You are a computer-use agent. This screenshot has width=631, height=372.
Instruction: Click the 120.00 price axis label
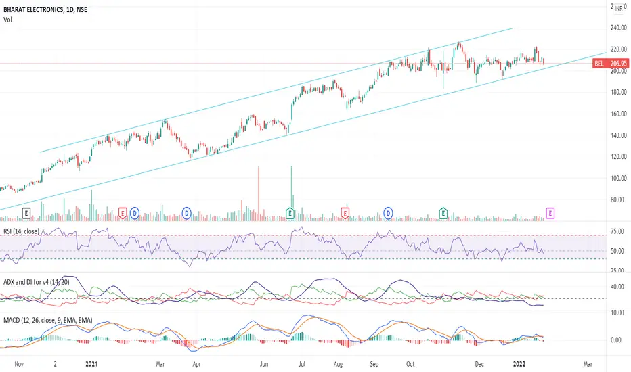619,156
